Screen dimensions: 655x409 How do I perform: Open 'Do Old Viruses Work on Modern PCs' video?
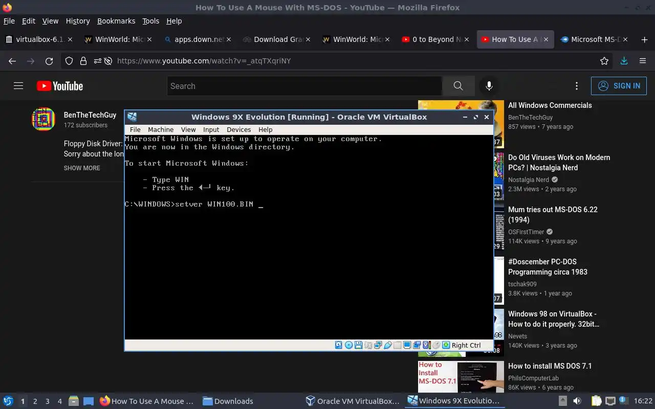pos(559,163)
